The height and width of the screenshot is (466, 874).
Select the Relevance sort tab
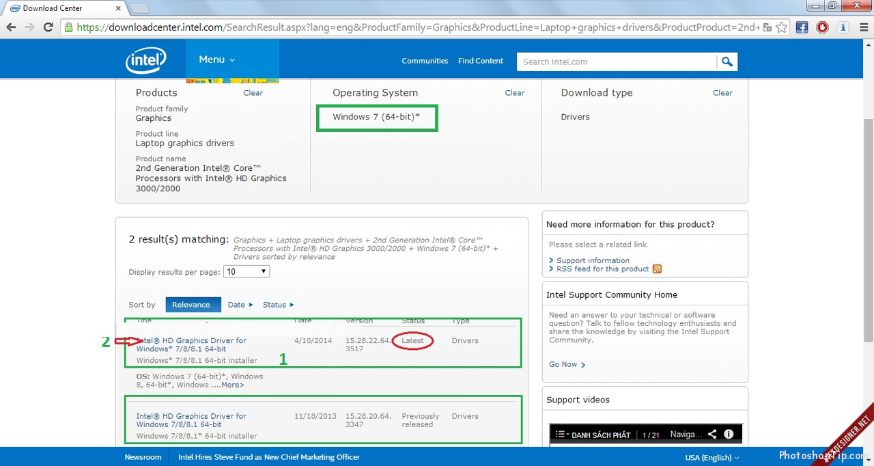coord(193,305)
